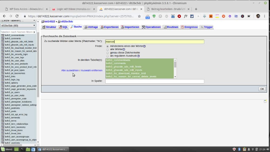Viewport: 270px width, 152px height.
Task: Click the 'Alle auswählen' link
Action: click(x=70, y=70)
